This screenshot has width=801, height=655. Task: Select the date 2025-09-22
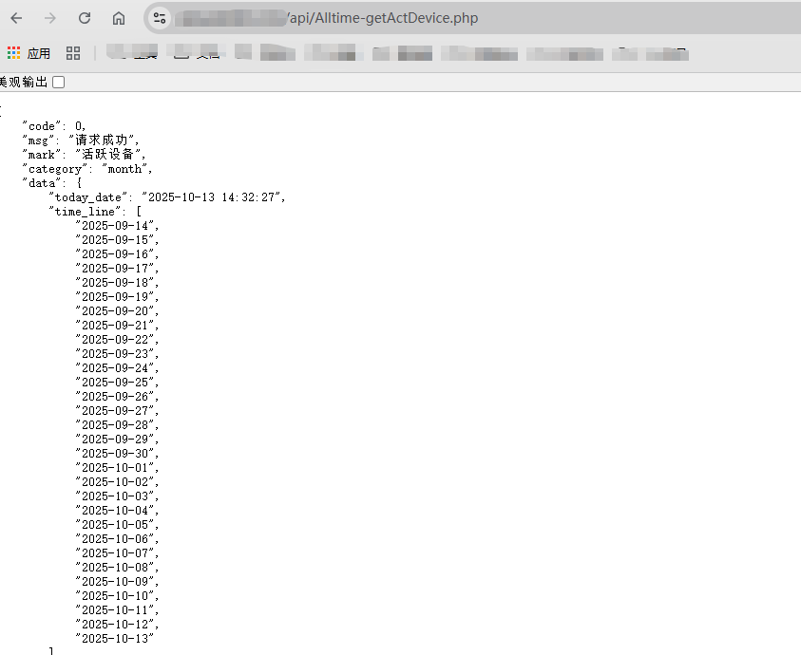[x=114, y=340]
